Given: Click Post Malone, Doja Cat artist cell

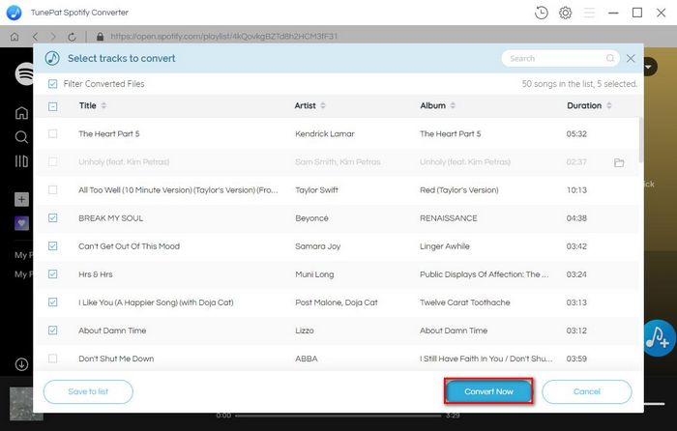Looking at the screenshot, I should coord(337,302).
